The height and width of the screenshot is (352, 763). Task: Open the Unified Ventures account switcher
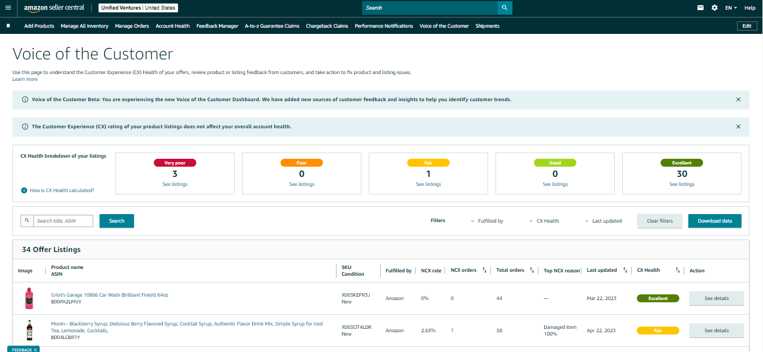(x=138, y=8)
